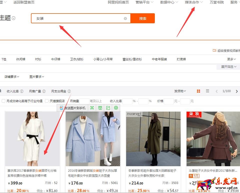Switch to list view layout icon

click(x=208, y=91)
